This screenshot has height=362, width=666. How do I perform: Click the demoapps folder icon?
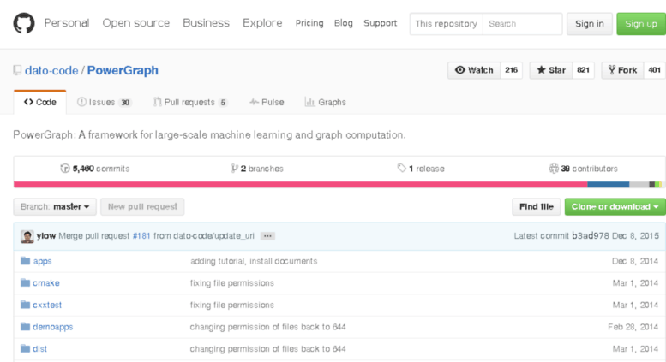click(x=26, y=327)
